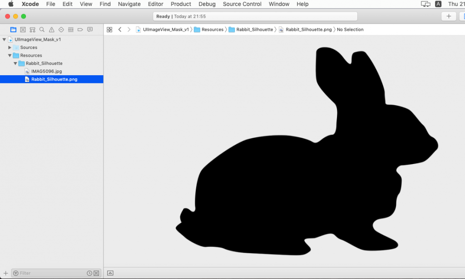The image size is (465, 279).
Task: Click the related items grid icon
Action: pyautogui.click(x=109, y=29)
